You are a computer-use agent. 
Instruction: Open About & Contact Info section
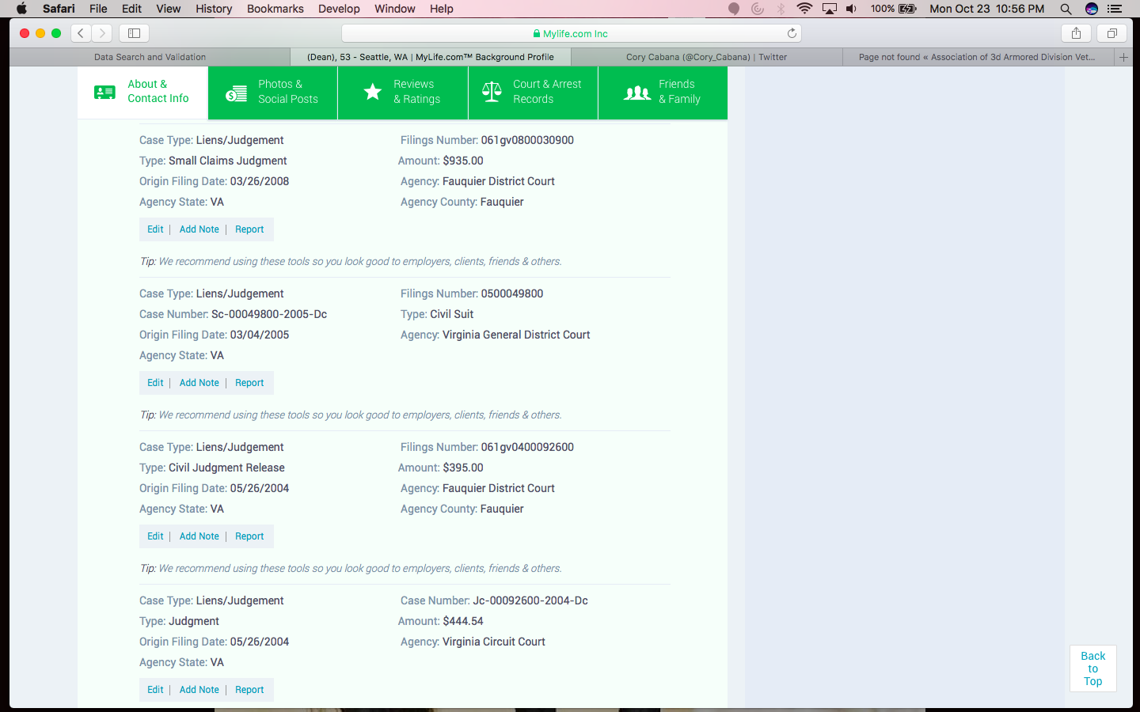[142, 92]
